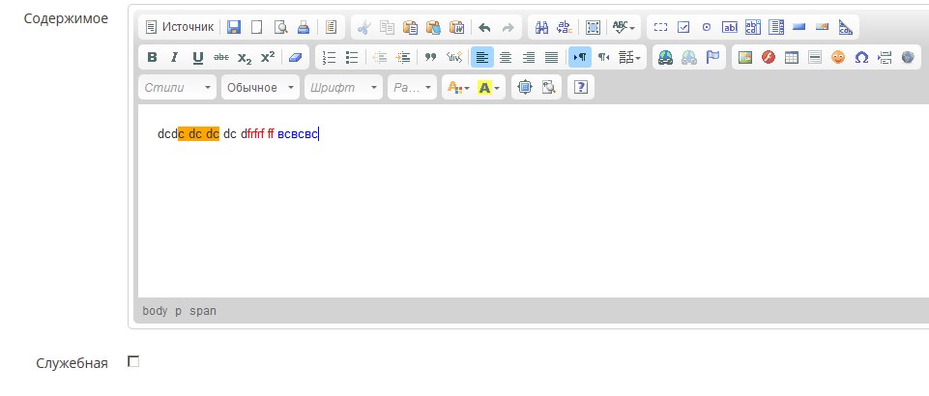Insert a bulleted list
Image resolution: width=929 pixels, height=396 pixels.
click(x=352, y=57)
